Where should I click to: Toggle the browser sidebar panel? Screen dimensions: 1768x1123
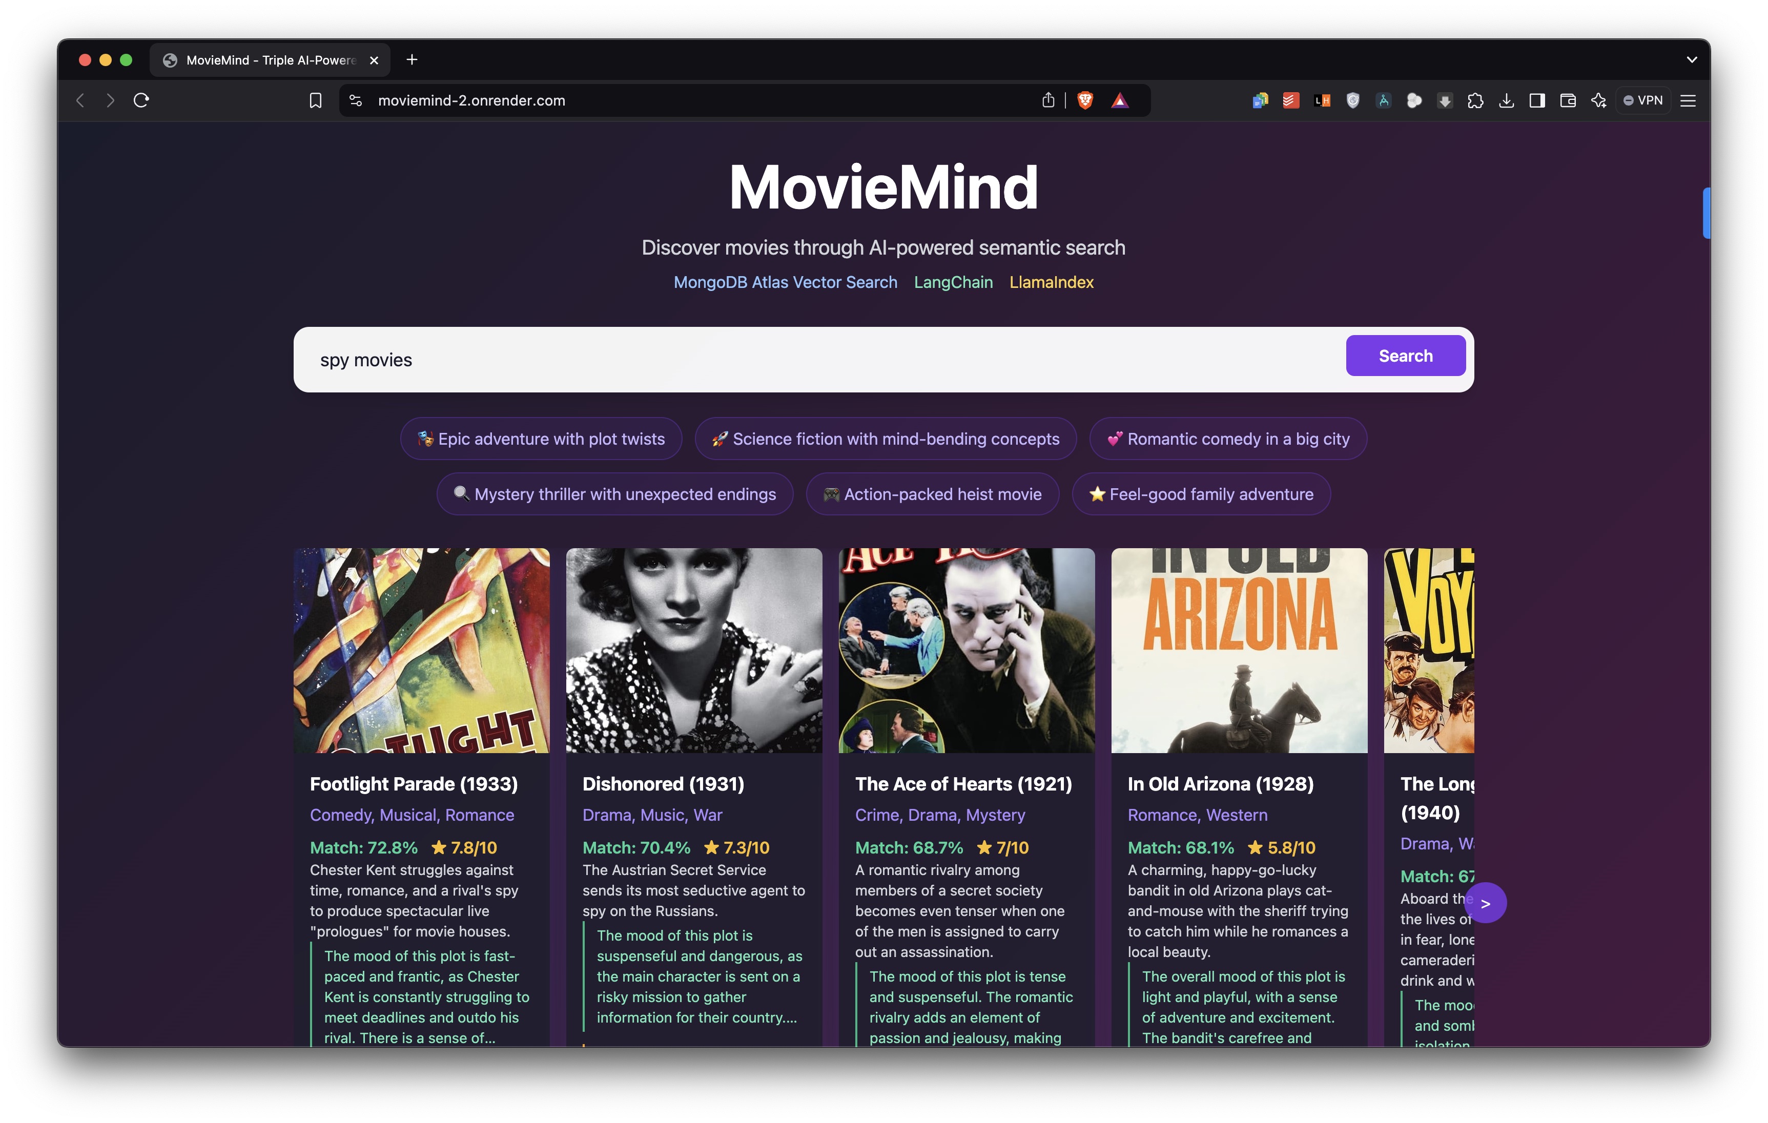tap(1537, 100)
